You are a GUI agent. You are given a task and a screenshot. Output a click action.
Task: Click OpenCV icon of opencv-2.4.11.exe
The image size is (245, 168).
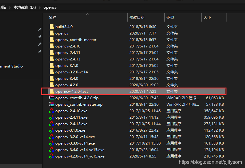pyautogui.click(x=51, y=117)
